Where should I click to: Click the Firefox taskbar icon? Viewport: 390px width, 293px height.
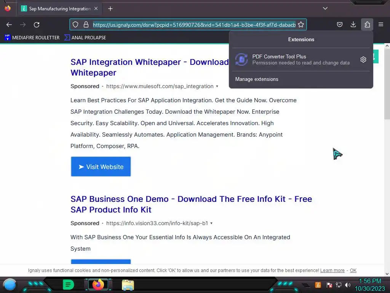pos(98,285)
